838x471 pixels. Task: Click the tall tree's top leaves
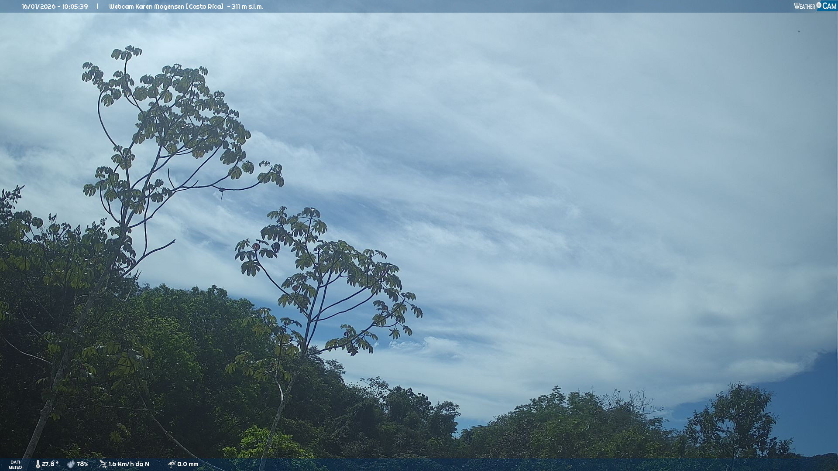coord(127,53)
